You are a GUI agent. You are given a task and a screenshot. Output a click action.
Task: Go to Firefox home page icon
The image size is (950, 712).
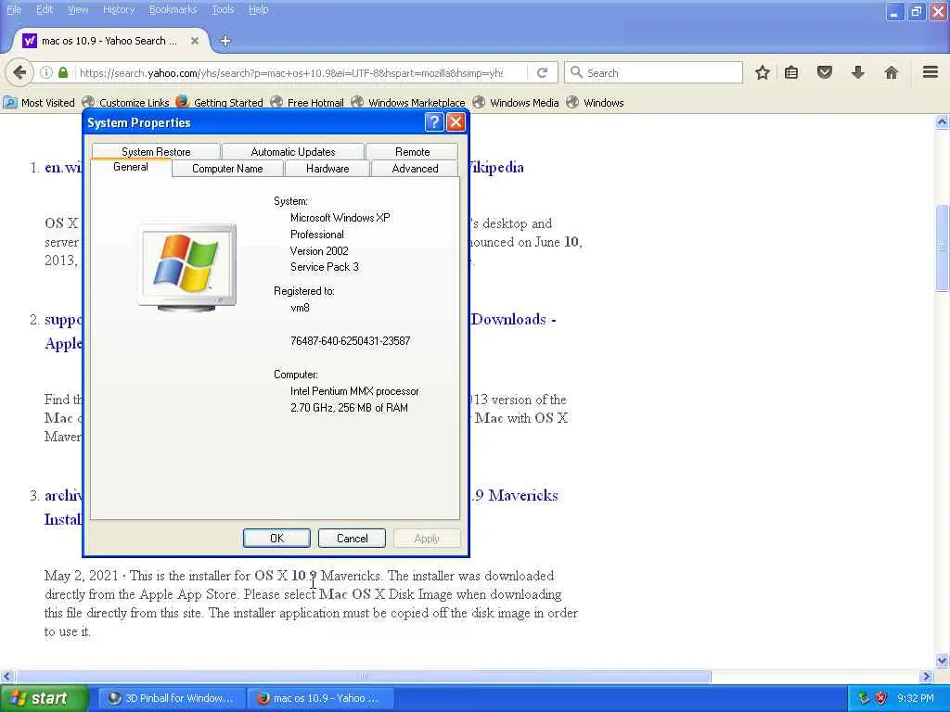point(892,72)
